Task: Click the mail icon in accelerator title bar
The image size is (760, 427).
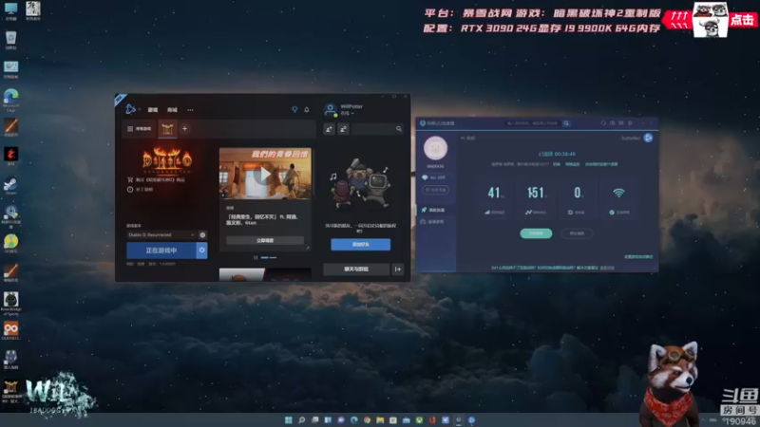Action: (x=621, y=123)
